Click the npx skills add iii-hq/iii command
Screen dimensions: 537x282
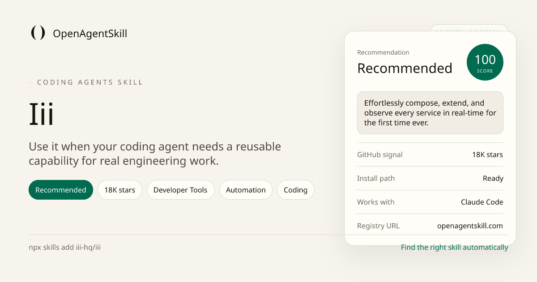click(65, 247)
